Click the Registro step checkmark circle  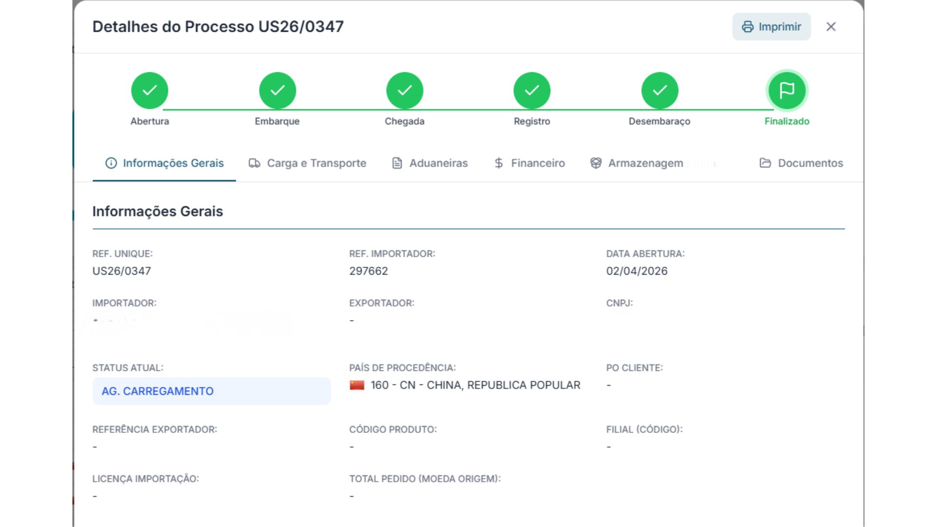coord(532,90)
